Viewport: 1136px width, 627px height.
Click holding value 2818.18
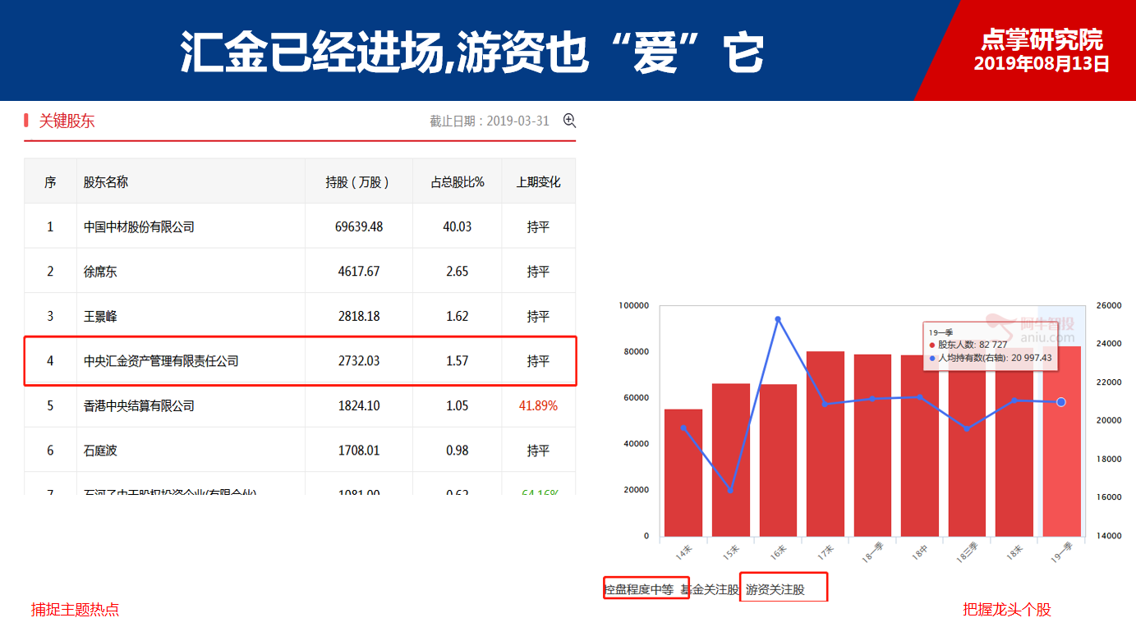[x=359, y=316]
